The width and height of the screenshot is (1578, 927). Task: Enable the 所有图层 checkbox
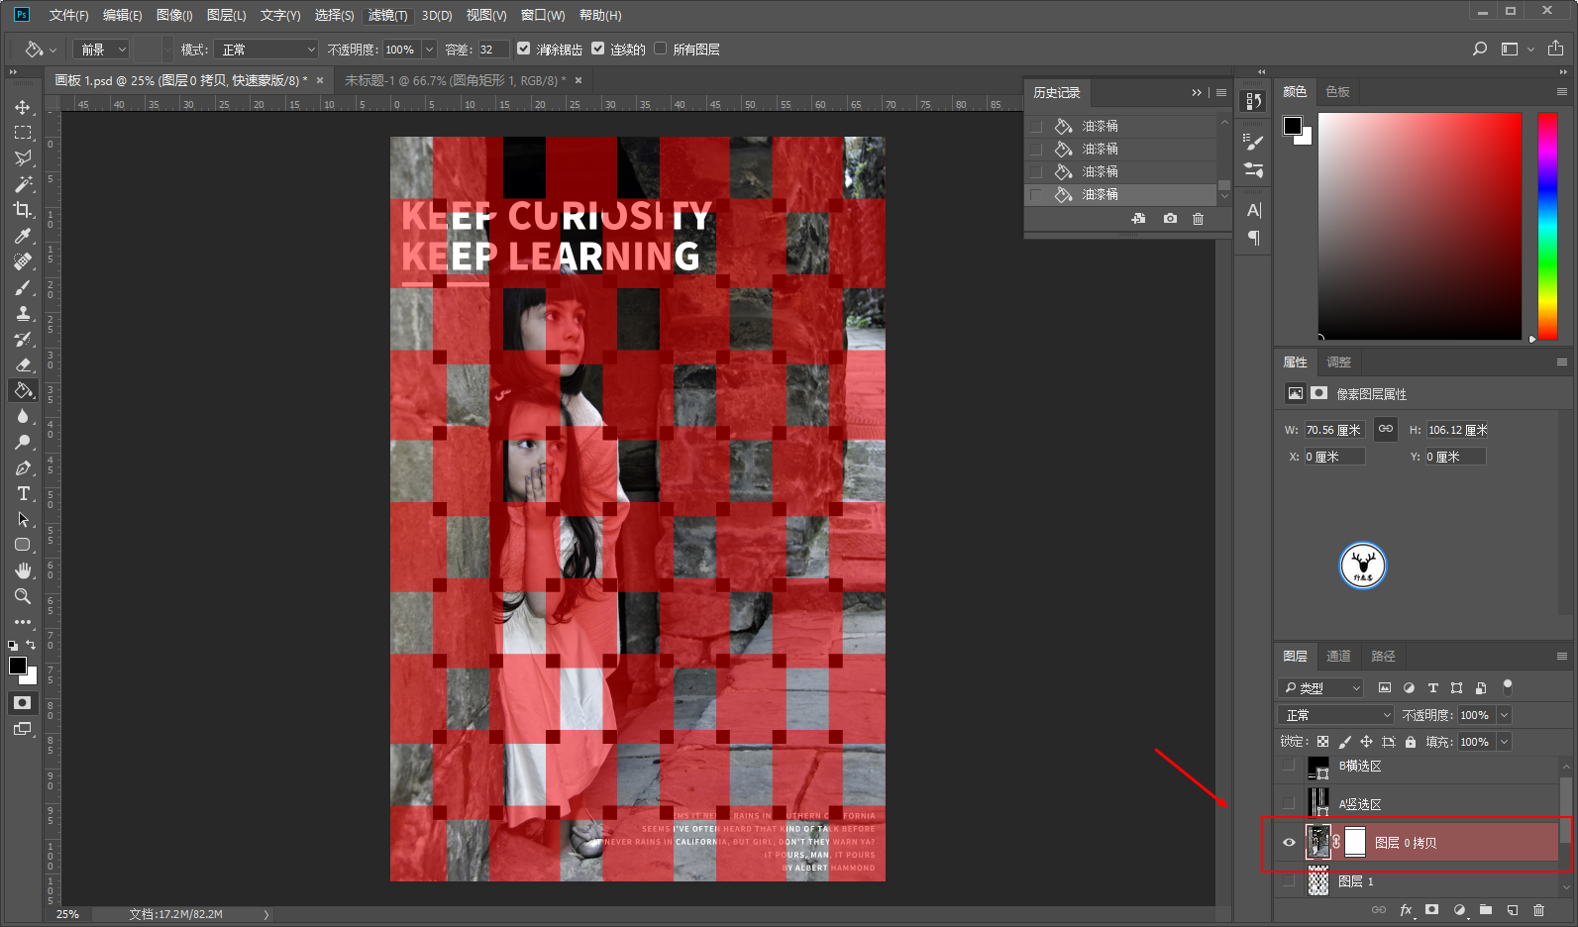(661, 49)
